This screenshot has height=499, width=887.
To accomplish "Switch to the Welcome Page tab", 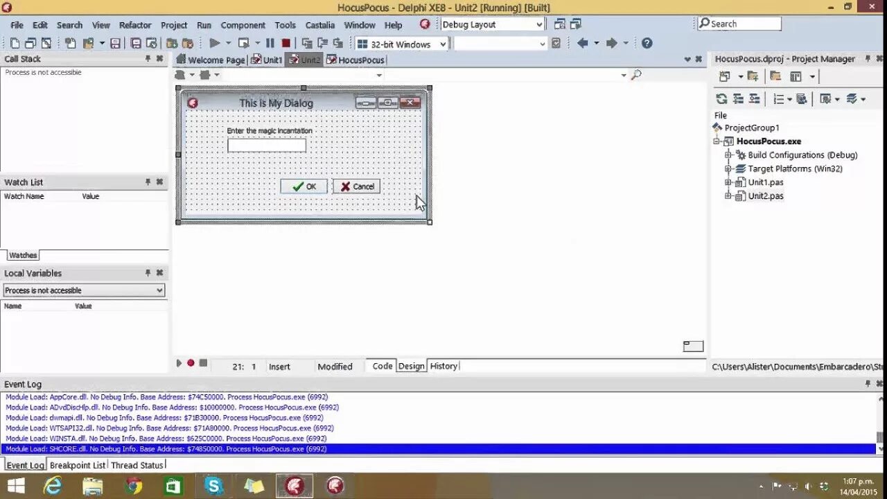I will tap(210, 60).
